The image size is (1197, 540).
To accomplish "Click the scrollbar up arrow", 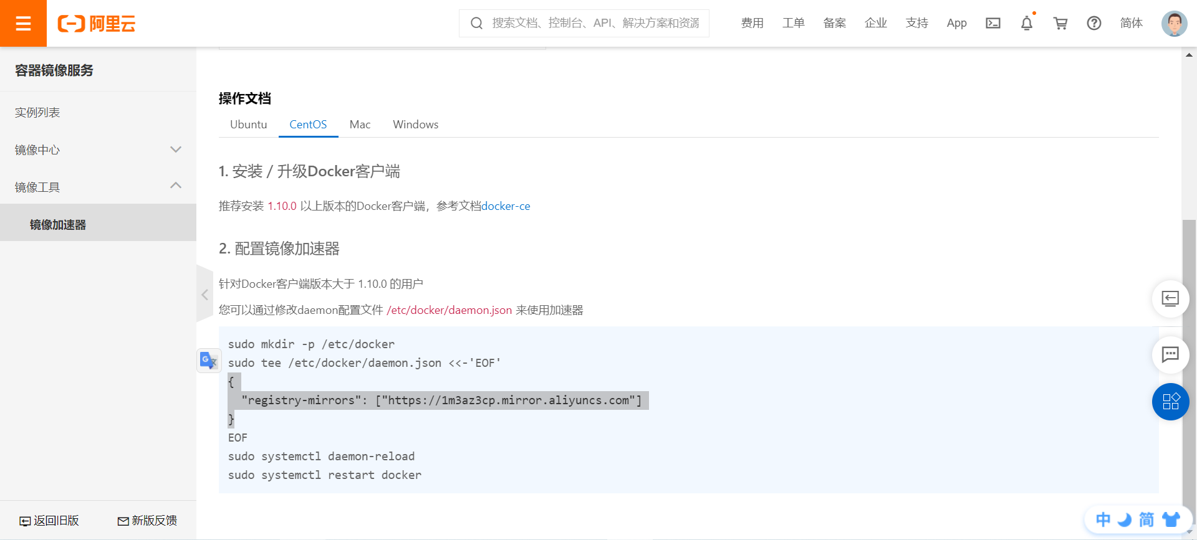I will pyautogui.click(x=1189, y=55).
